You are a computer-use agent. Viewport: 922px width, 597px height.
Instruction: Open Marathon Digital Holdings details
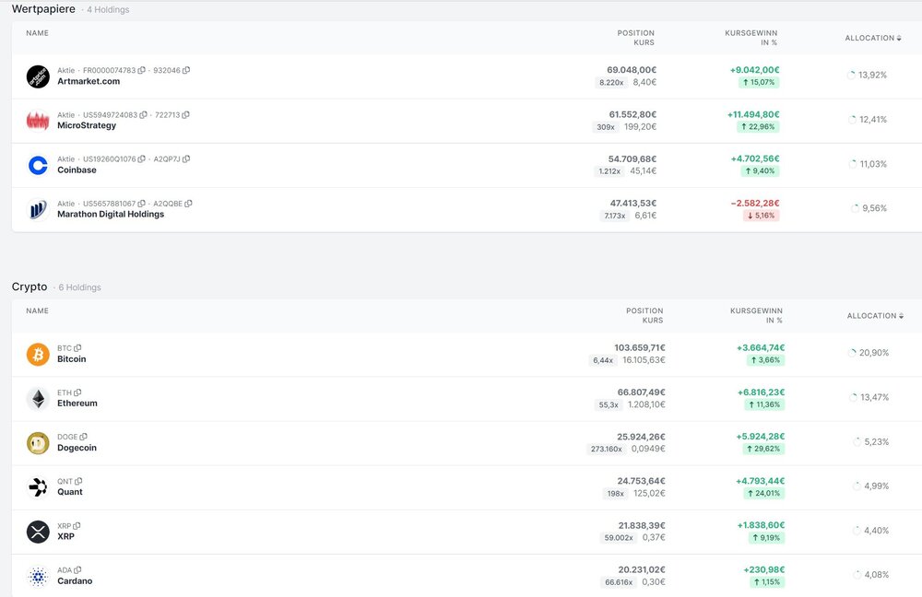[110, 215]
